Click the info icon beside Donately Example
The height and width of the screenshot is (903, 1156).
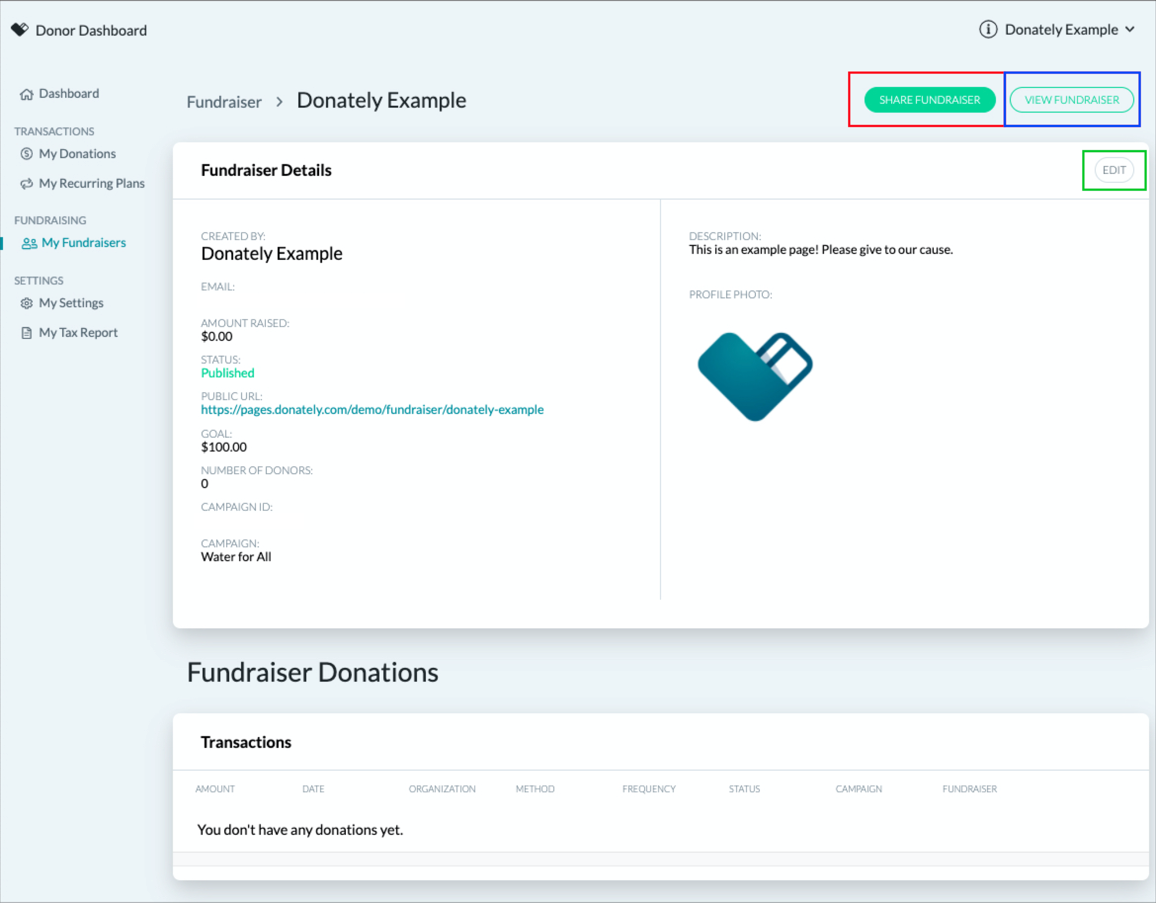[x=988, y=30]
